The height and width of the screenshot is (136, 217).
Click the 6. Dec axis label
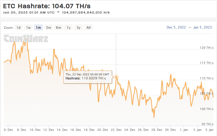pos(8,130)
